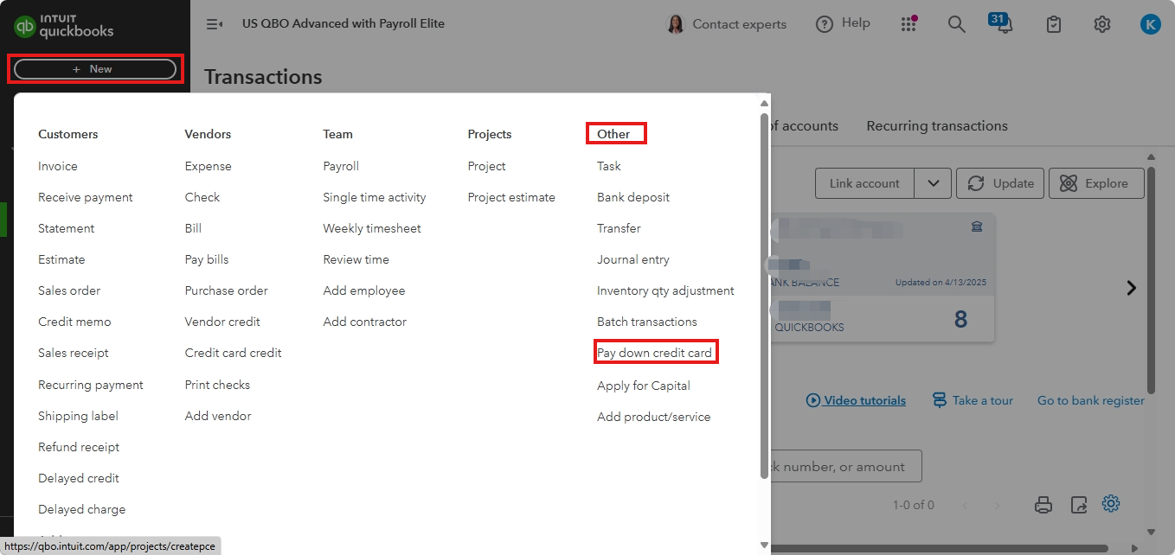Select Credit card credit menu item
The image size is (1175, 555).
click(234, 353)
